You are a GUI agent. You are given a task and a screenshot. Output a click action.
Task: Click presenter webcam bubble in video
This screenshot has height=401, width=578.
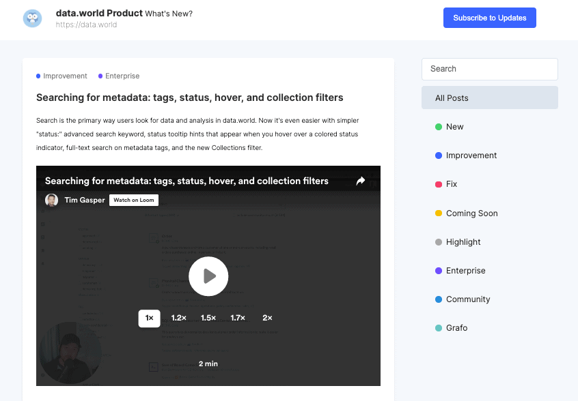coord(70,353)
